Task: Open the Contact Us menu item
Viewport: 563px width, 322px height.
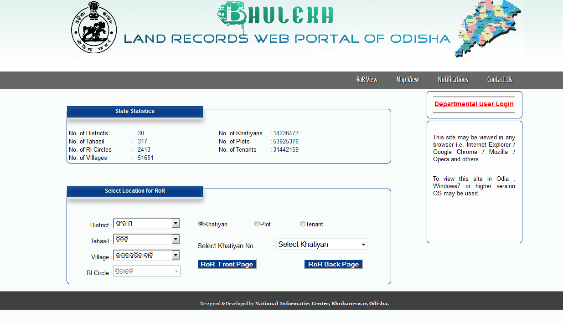Action: point(500,80)
